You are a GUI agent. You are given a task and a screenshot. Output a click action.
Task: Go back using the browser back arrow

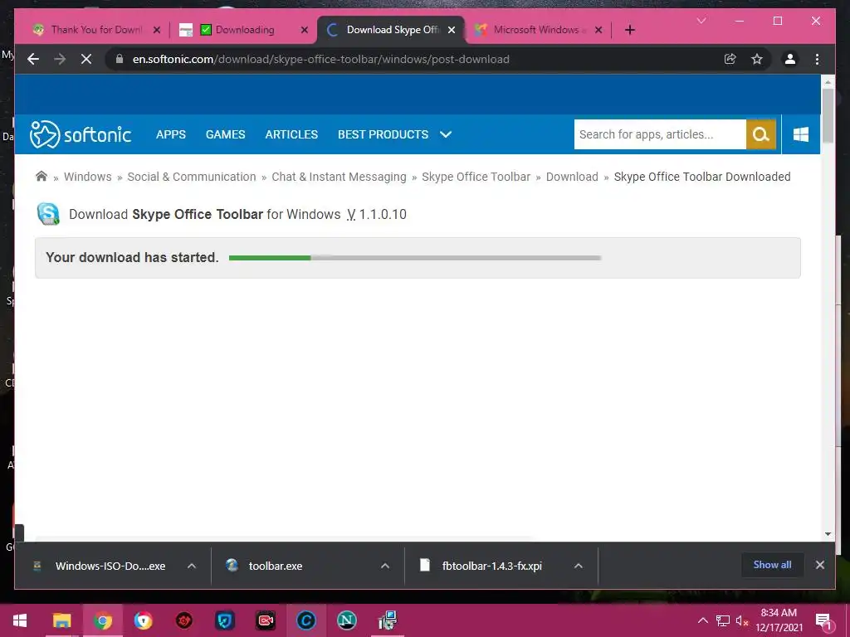33,59
